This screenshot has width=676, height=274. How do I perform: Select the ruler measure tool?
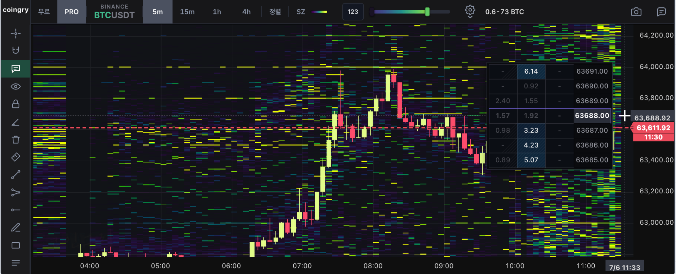pyautogui.click(x=15, y=157)
